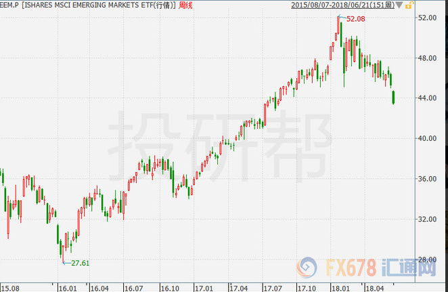Click the 16.01 date axis label
448x292 pixels.
(68, 289)
